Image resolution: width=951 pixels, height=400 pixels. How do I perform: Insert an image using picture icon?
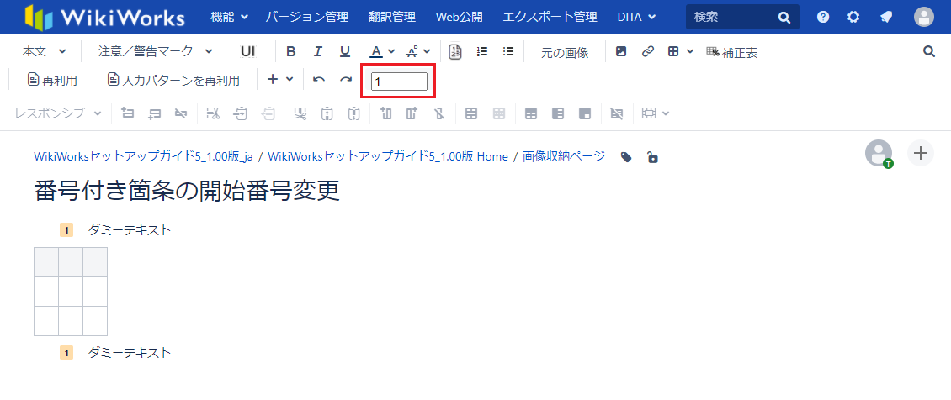point(621,52)
